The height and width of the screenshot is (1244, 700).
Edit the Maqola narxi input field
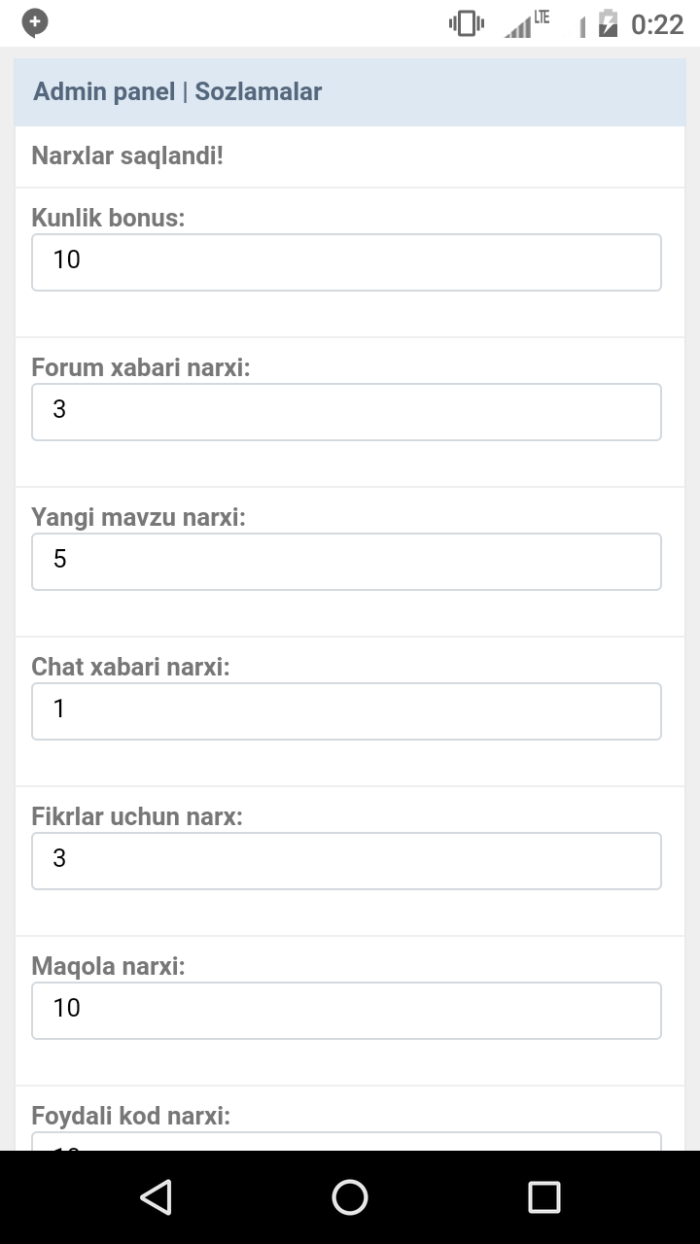(x=346, y=1010)
